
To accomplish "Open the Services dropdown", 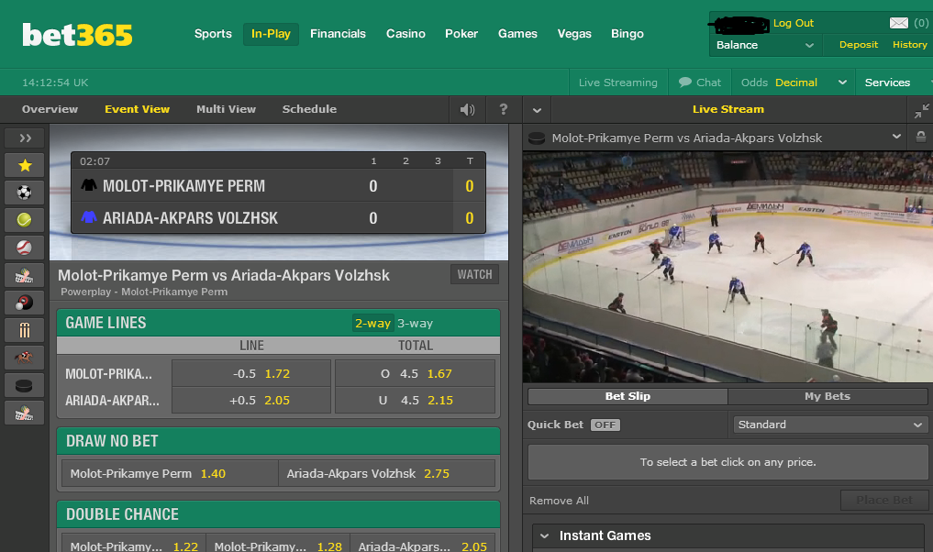I will 894,83.
